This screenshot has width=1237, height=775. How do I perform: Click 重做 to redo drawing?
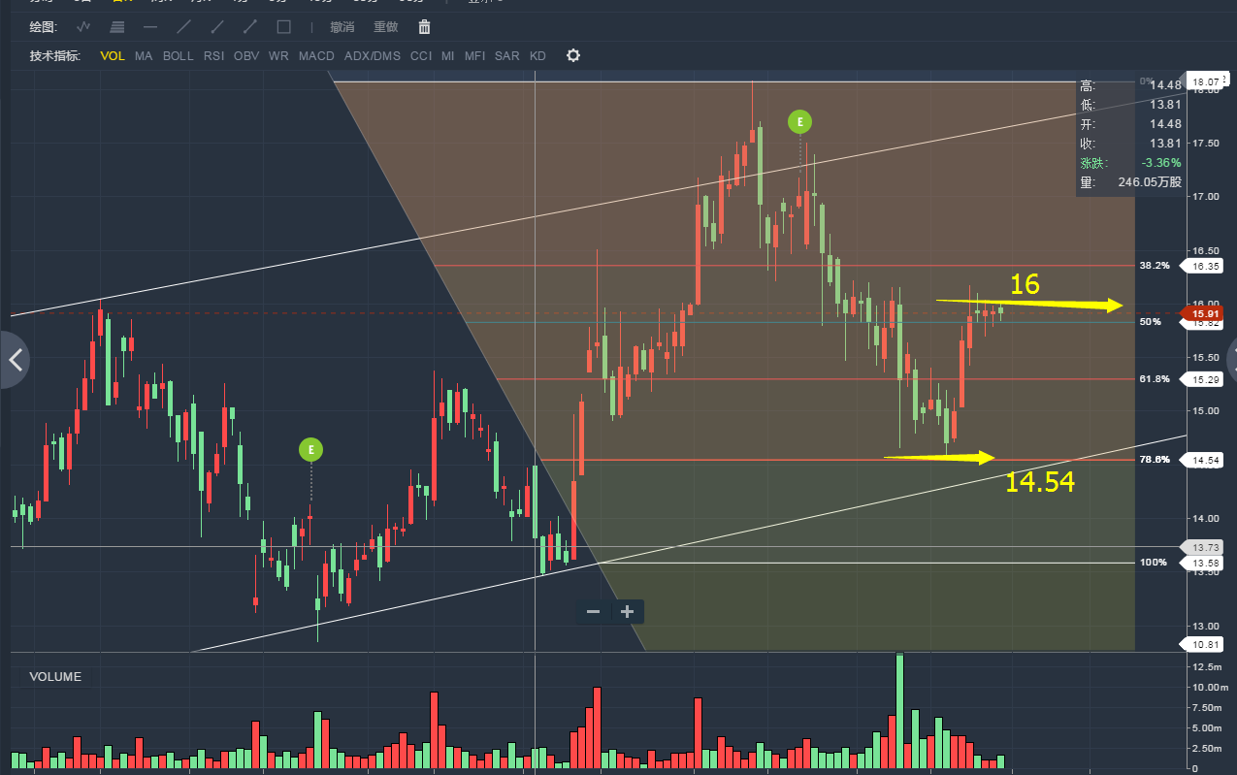coord(386,27)
